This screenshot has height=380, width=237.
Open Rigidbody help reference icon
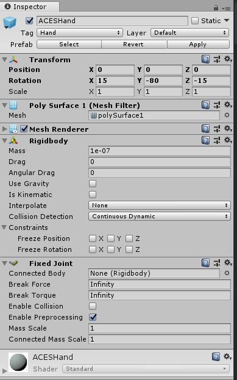coord(205,140)
